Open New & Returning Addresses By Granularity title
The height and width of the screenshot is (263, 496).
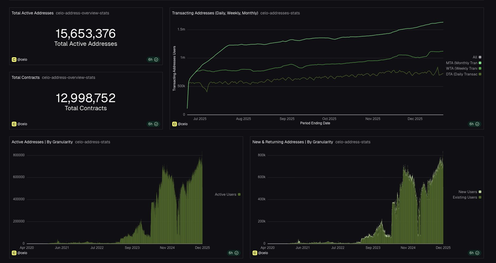292,142
